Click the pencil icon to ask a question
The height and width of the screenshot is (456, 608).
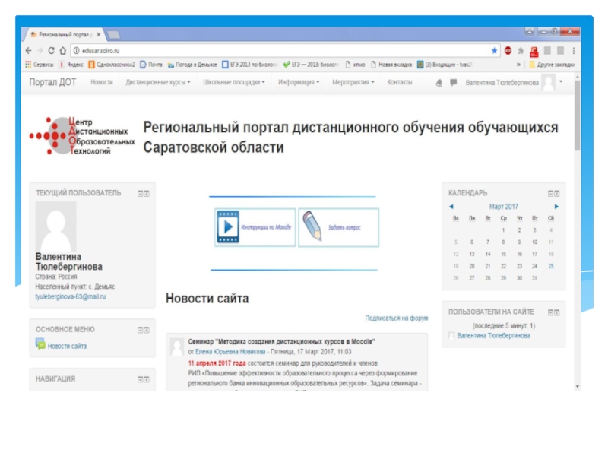[312, 226]
